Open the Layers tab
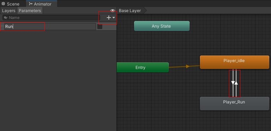This screenshot has width=271, height=131. point(9,11)
